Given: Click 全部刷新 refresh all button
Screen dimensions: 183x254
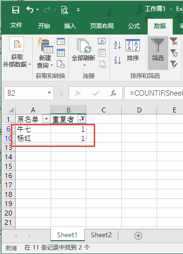Looking at the screenshot, I should (83, 53).
